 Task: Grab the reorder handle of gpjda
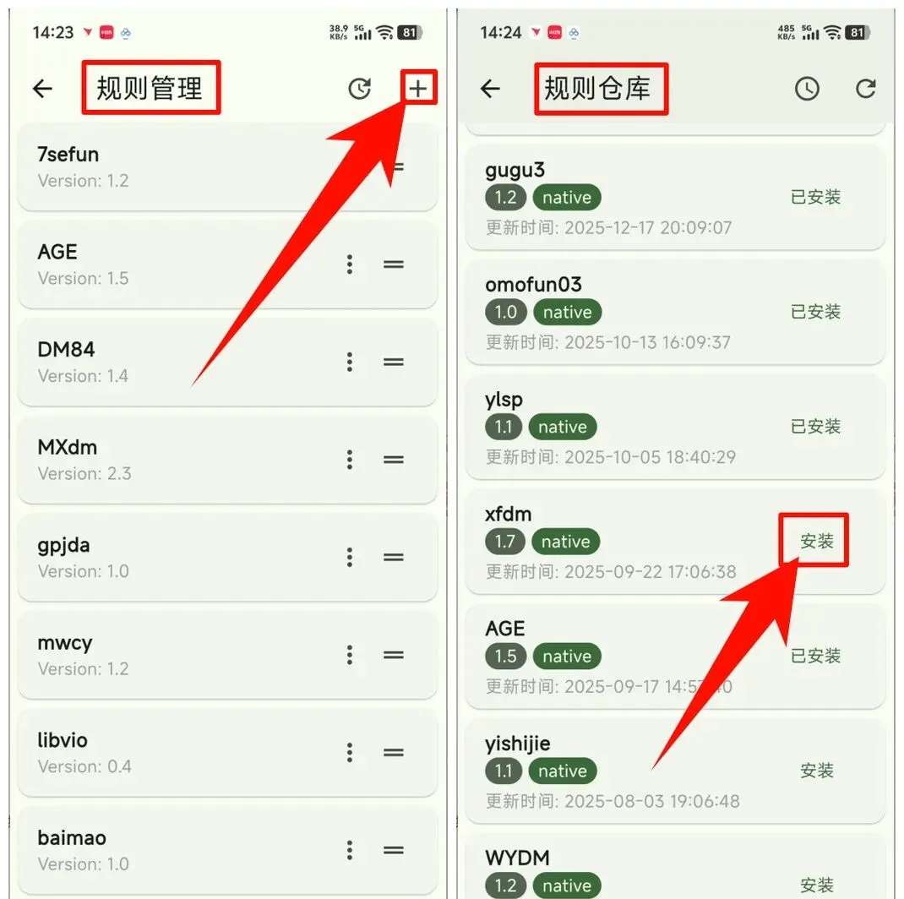393,557
